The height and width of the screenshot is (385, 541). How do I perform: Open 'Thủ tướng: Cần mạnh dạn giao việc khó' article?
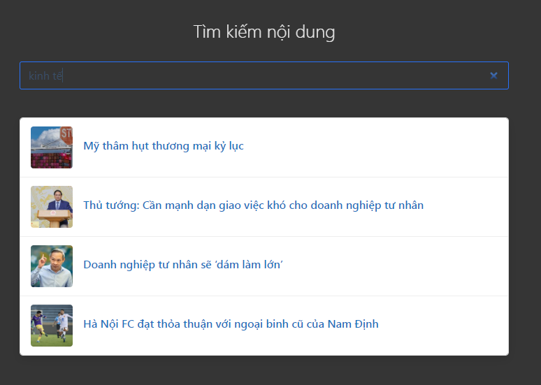253,205
